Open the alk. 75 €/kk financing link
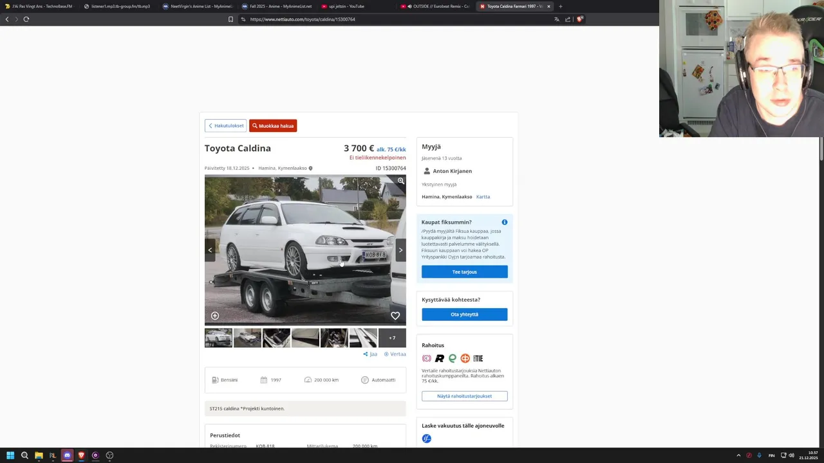This screenshot has height=463, width=824. click(391, 150)
